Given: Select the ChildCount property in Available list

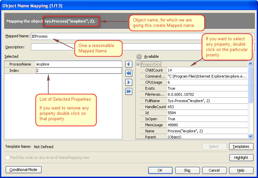Looking at the screenshot, I should coord(154,71).
